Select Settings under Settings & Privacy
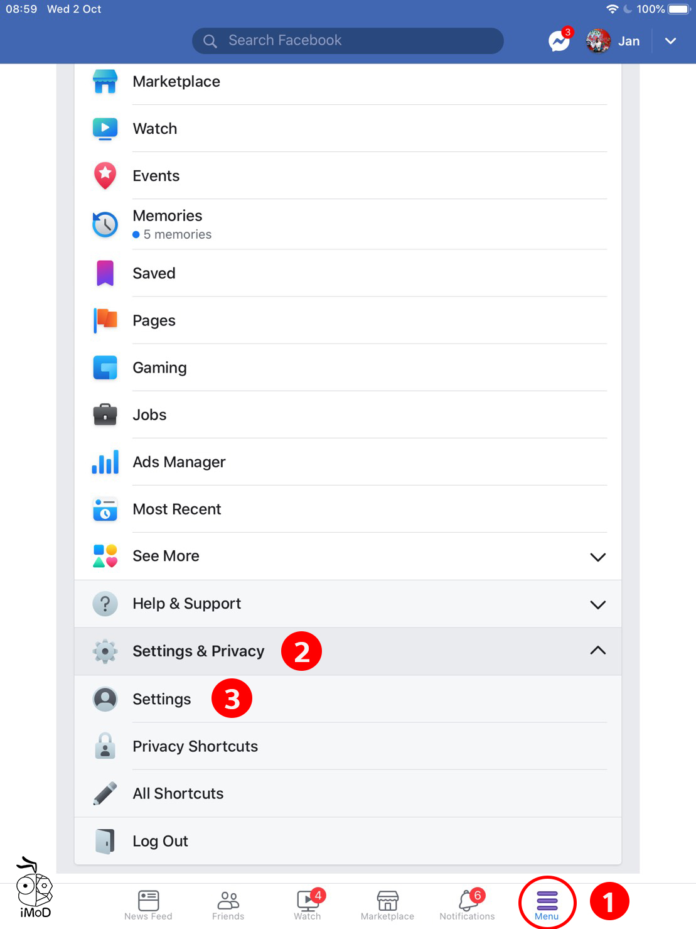 coord(161,699)
